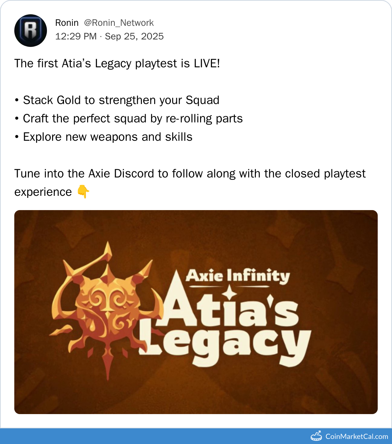Click the Axie Infinity logo text
The height and width of the screenshot is (444, 392).
(x=238, y=276)
